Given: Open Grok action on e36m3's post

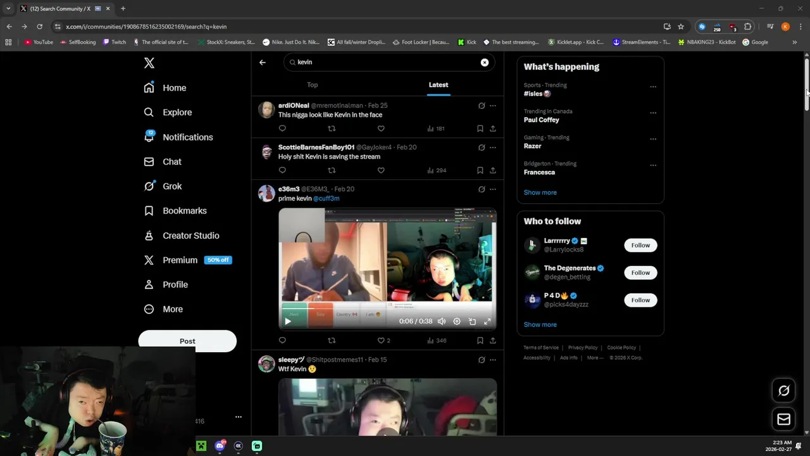Looking at the screenshot, I should pyautogui.click(x=482, y=189).
